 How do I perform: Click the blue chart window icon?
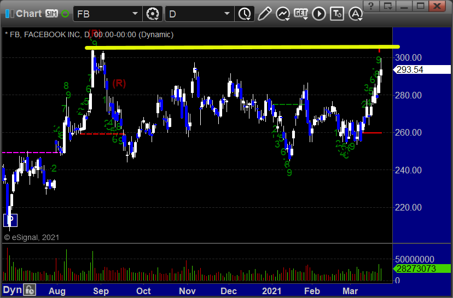tap(9, 14)
